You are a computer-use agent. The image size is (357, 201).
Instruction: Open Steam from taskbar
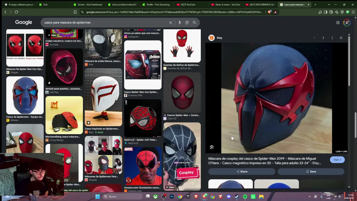click(237, 197)
